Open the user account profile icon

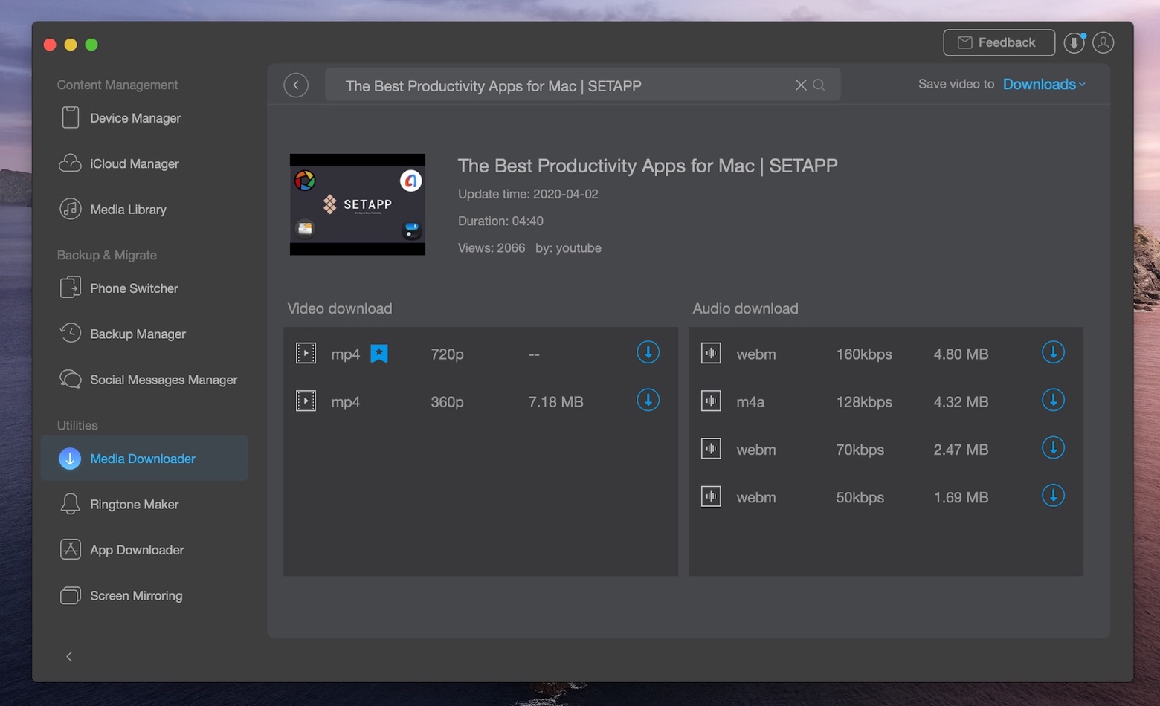click(1103, 43)
